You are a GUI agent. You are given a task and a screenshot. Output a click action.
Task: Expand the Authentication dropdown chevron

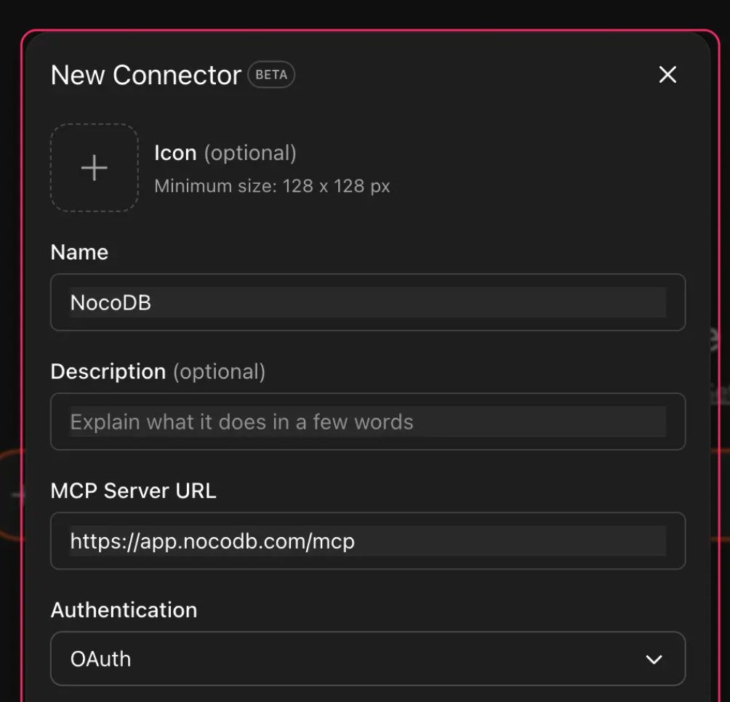(x=654, y=659)
